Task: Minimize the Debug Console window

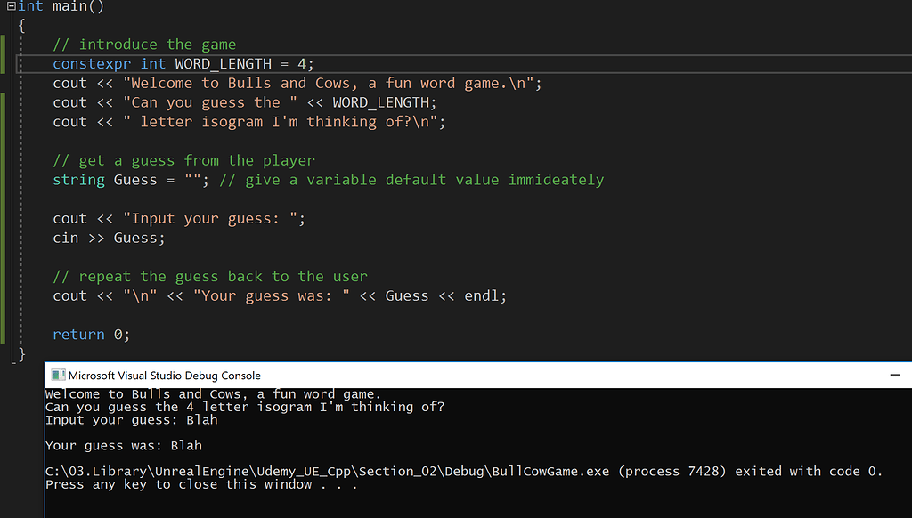Action: (x=893, y=376)
